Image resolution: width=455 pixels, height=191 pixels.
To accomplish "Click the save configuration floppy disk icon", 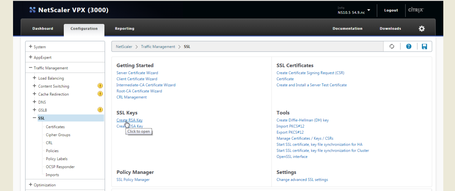I will pyautogui.click(x=424, y=46).
